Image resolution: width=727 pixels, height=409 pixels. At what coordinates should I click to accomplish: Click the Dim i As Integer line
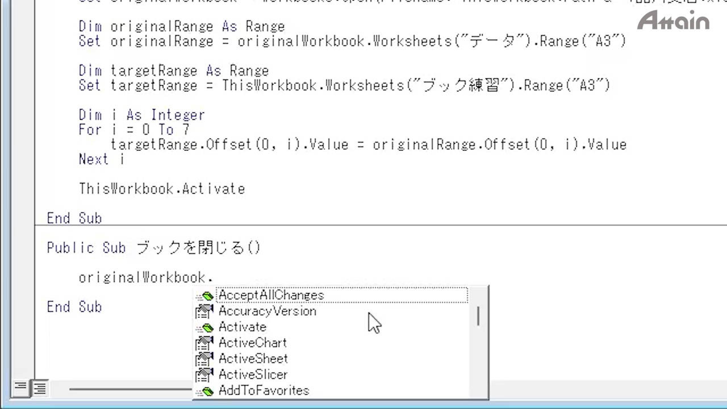141,115
